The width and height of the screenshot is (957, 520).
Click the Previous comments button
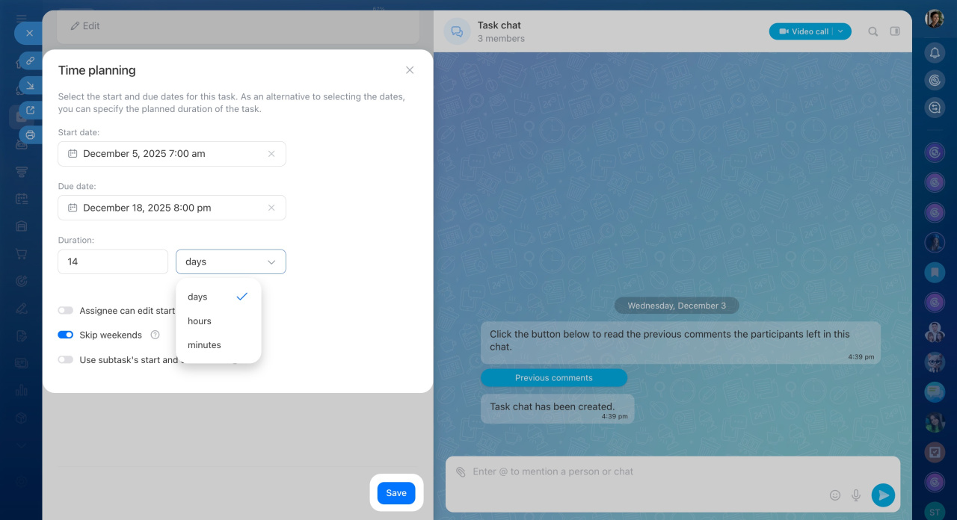tap(553, 378)
